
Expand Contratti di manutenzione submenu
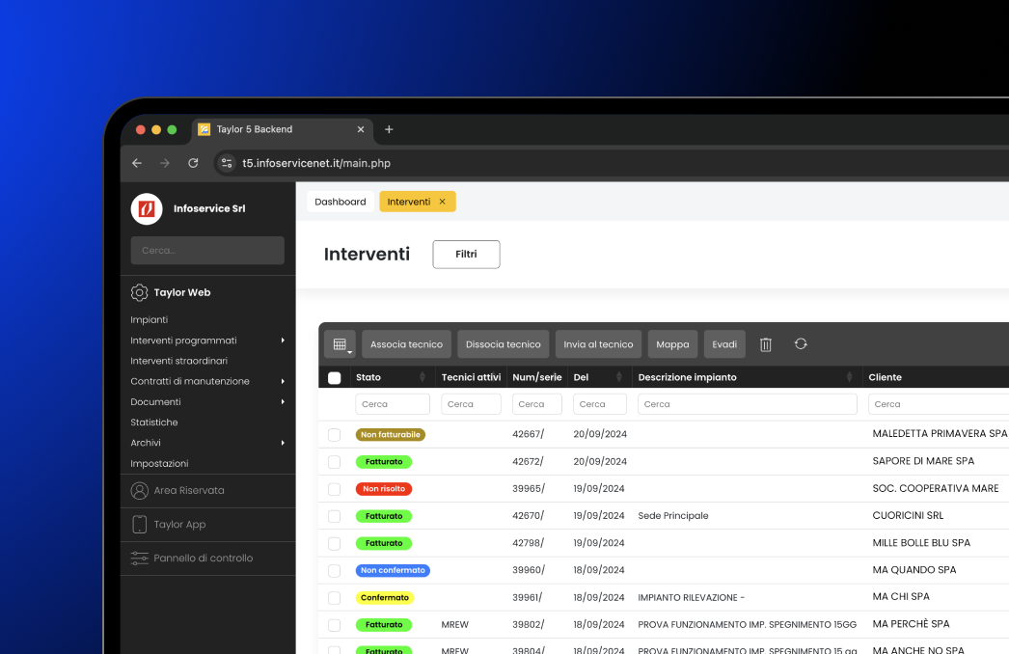283,381
